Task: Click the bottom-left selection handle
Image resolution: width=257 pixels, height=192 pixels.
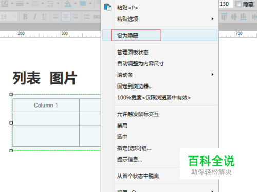Action: point(11,151)
